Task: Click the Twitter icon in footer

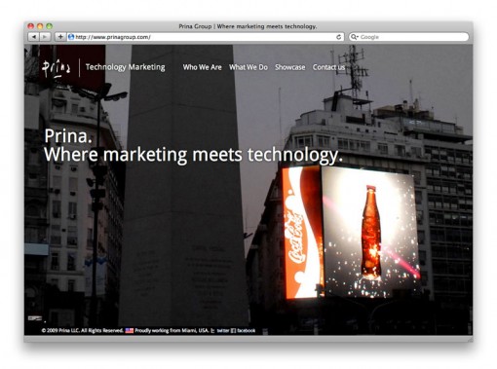Action: 212,331
